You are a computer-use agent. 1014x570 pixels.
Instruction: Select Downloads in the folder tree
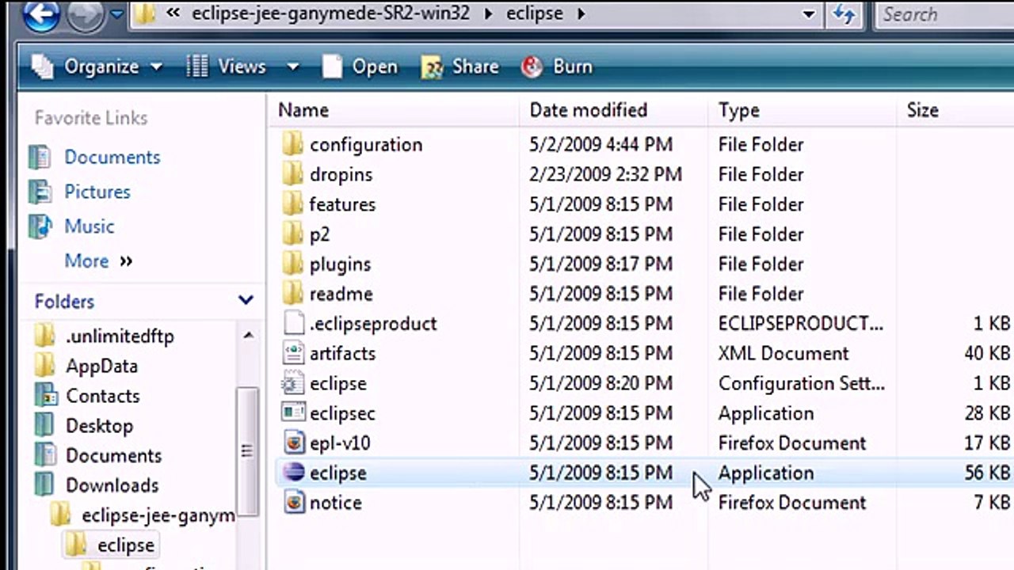click(112, 485)
